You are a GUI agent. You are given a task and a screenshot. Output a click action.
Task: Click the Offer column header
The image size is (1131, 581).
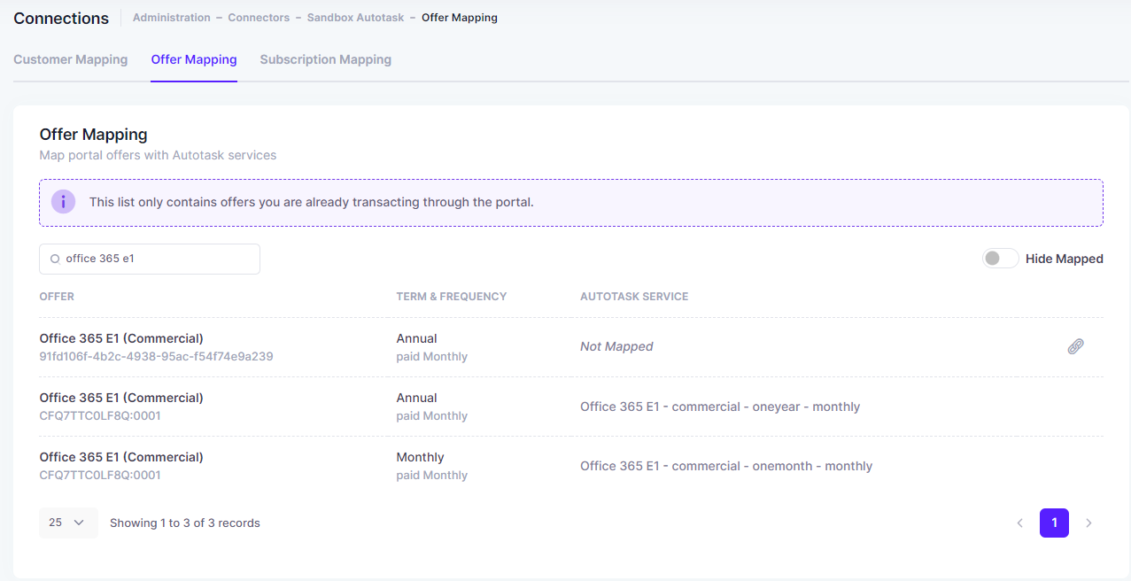(x=57, y=297)
